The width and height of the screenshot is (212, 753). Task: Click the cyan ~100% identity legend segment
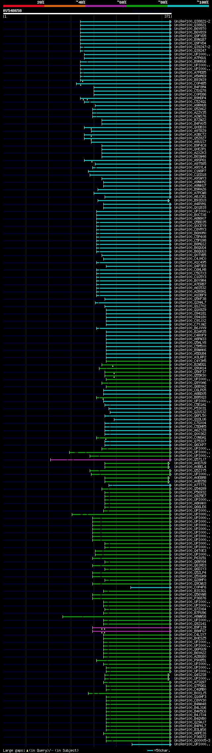pos(188,6)
